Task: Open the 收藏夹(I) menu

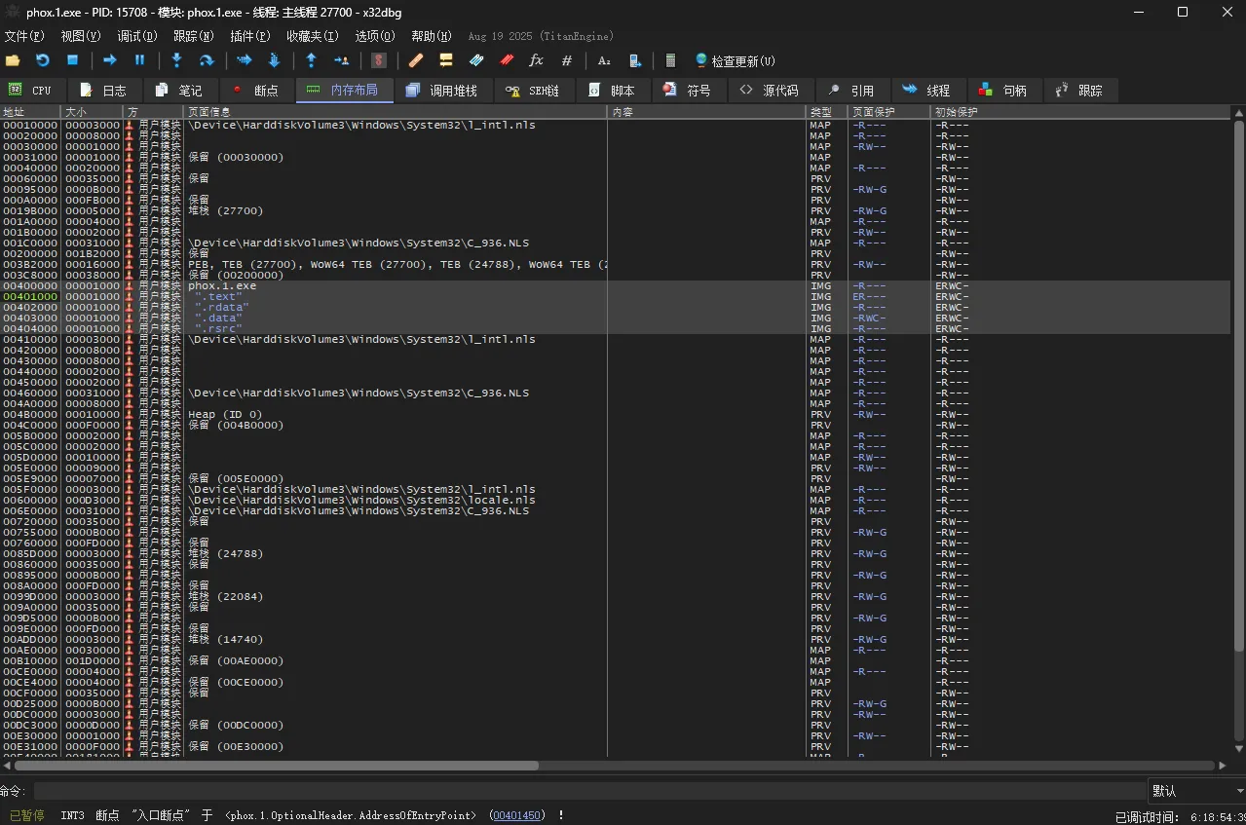Action: (312, 36)
